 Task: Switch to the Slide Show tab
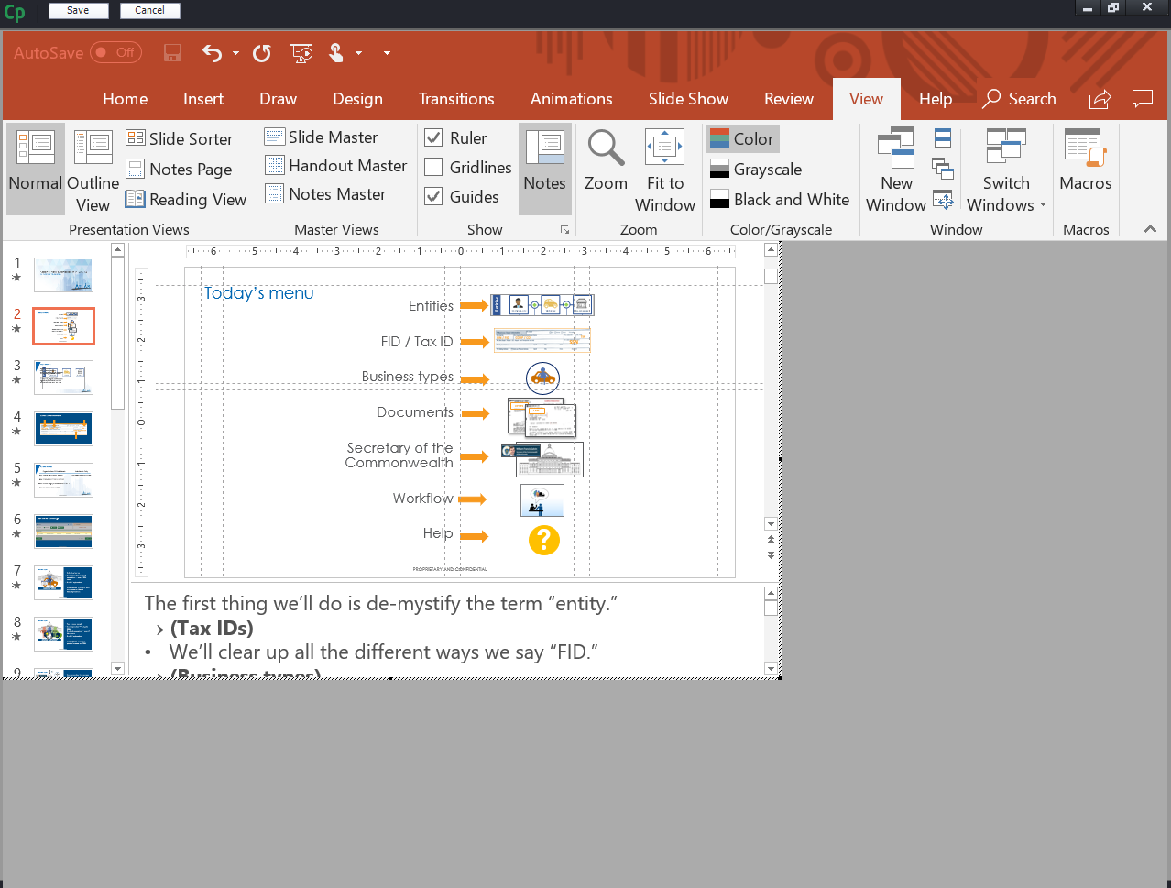(x=688, y=99)
